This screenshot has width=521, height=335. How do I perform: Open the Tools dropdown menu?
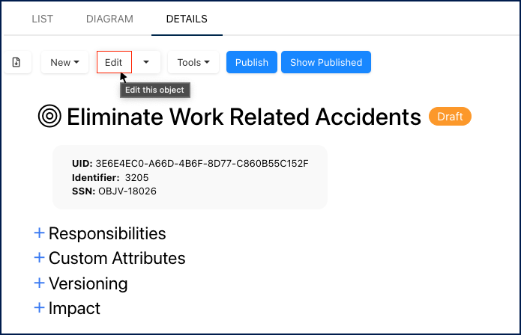pos(193,62)
